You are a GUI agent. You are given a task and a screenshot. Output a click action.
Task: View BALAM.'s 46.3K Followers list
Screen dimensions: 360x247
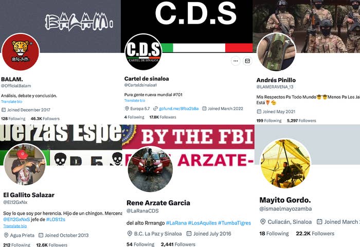coord(45,119)
